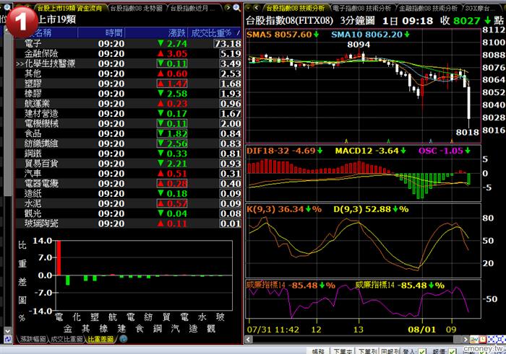The height and width of the screenshot is (354, 506).
Task: Select the 食品 sector row
Action: [x=129, y=133]
